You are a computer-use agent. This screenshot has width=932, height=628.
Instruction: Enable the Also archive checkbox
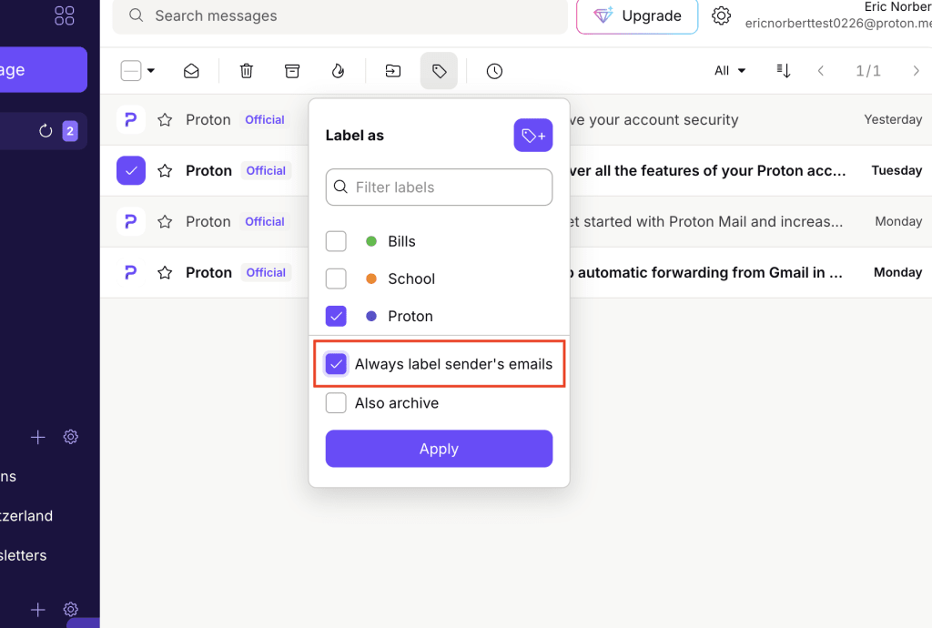click(x=336, y=403)
